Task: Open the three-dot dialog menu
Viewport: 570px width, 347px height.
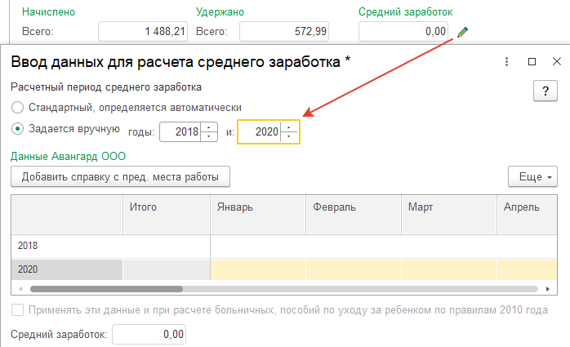Action: [x=506, y=62]
